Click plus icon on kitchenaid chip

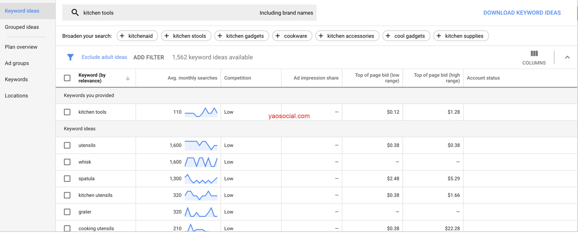(122, 36)
